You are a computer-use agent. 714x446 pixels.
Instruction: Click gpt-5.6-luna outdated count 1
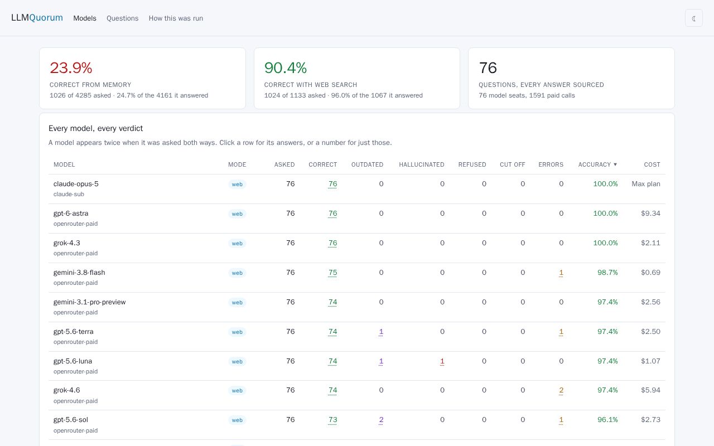[381, 361]
